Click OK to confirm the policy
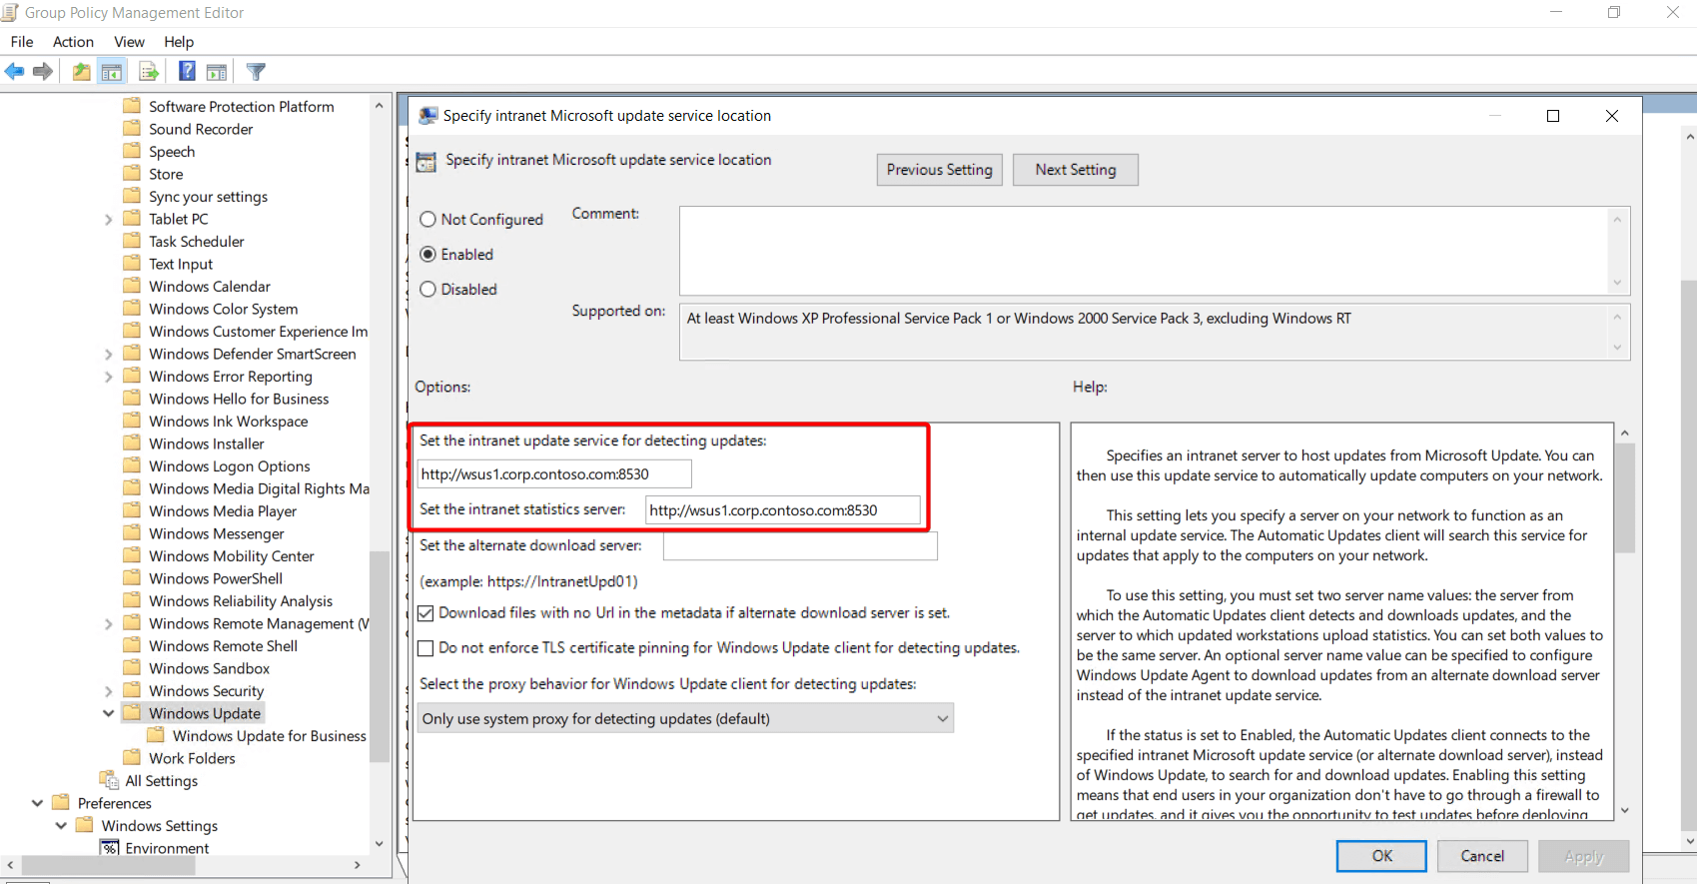This screenshot has width=1697, height=884. click(x=1381, y=856)
